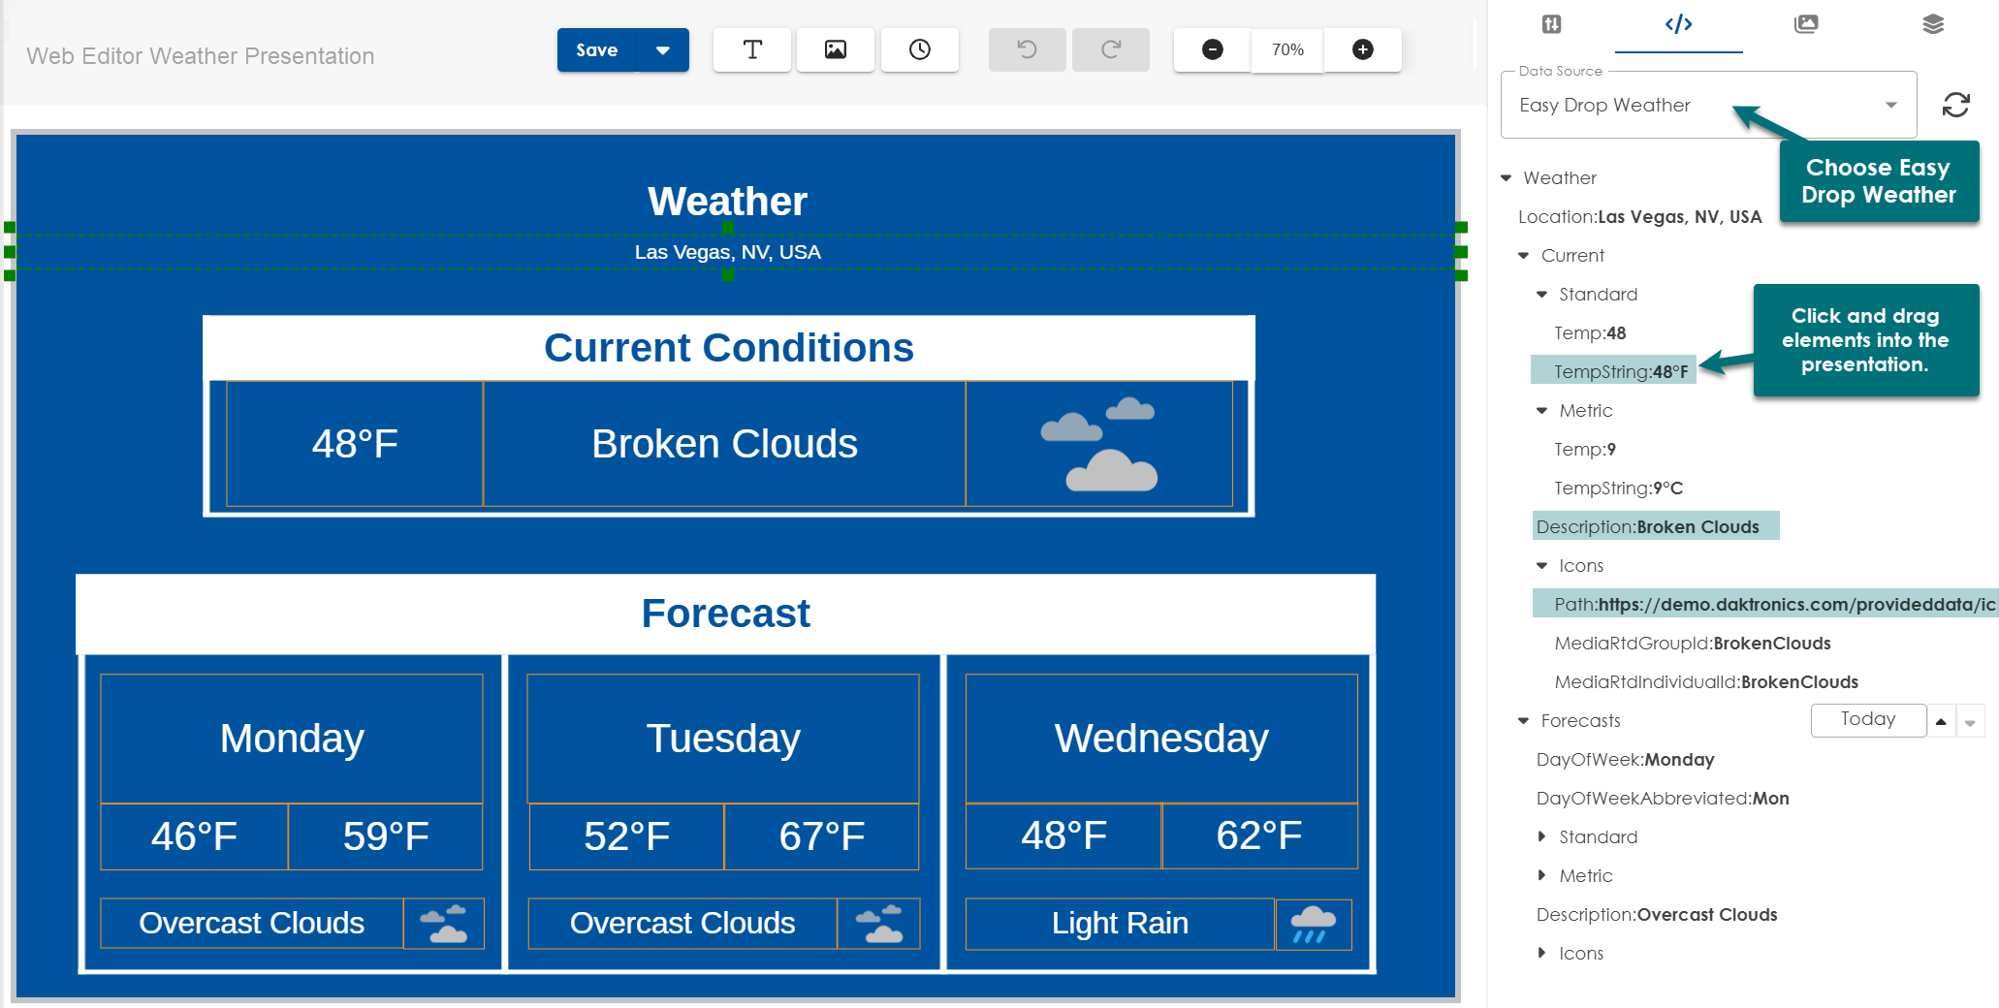Open the Save options dropdown arrow

[x=663, y=49]
